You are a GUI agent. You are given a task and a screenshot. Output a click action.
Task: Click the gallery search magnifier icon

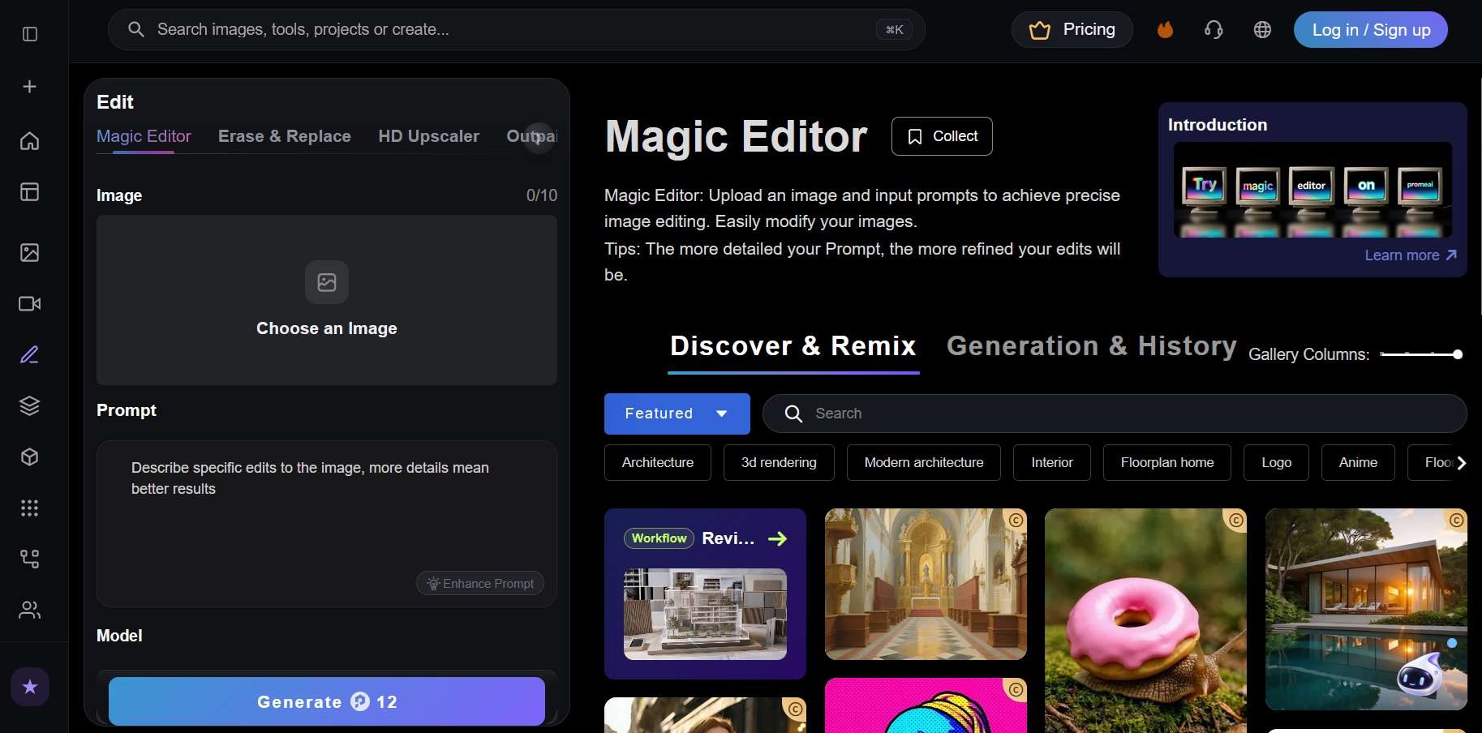click(794, 414)
